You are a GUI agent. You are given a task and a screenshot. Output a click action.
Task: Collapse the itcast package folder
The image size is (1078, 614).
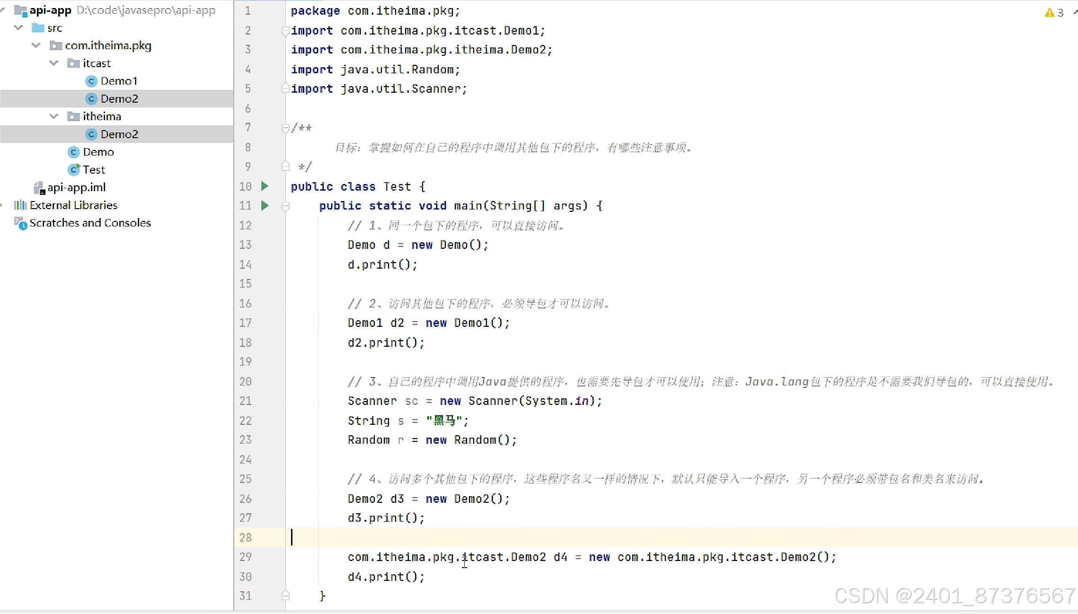click(x=54, y=63)
